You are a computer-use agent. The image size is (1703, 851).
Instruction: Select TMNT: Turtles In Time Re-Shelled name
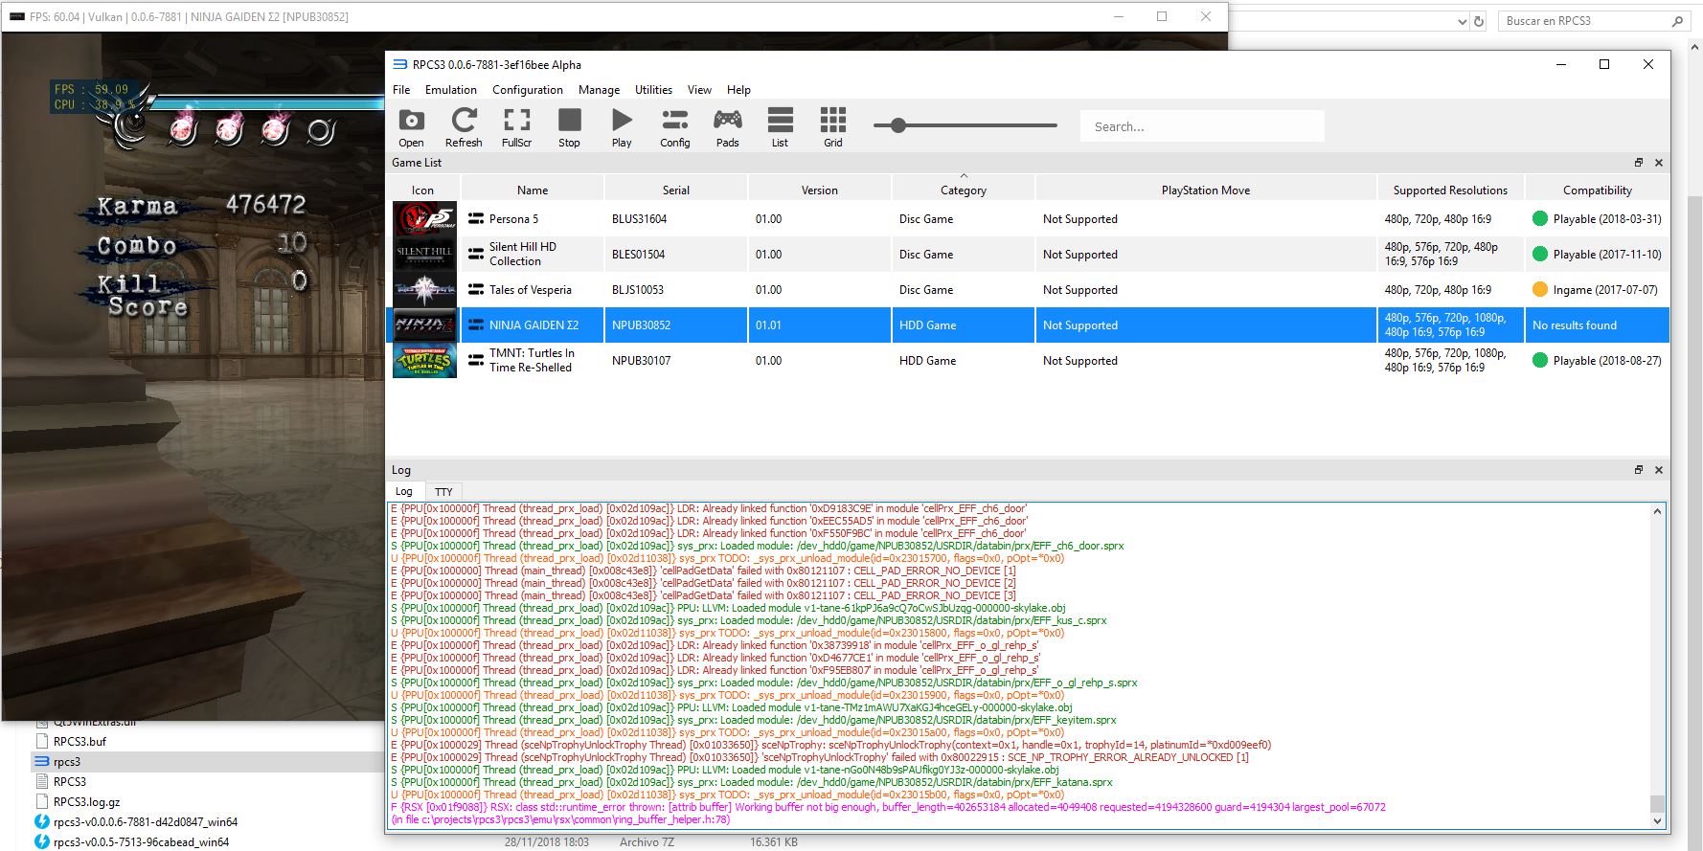point(532,361)
